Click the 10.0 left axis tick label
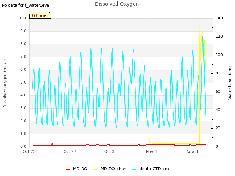This screenshot has width=235, height=176. point(22,18)
